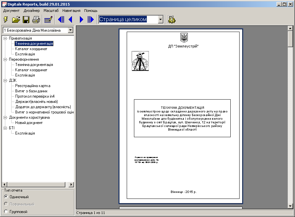Click the ТЕХНІЧНА ДОКУМЕНТАЦІЯ title box on page
Viewport: 295px width, 217px height.
[x=182, y=118]
